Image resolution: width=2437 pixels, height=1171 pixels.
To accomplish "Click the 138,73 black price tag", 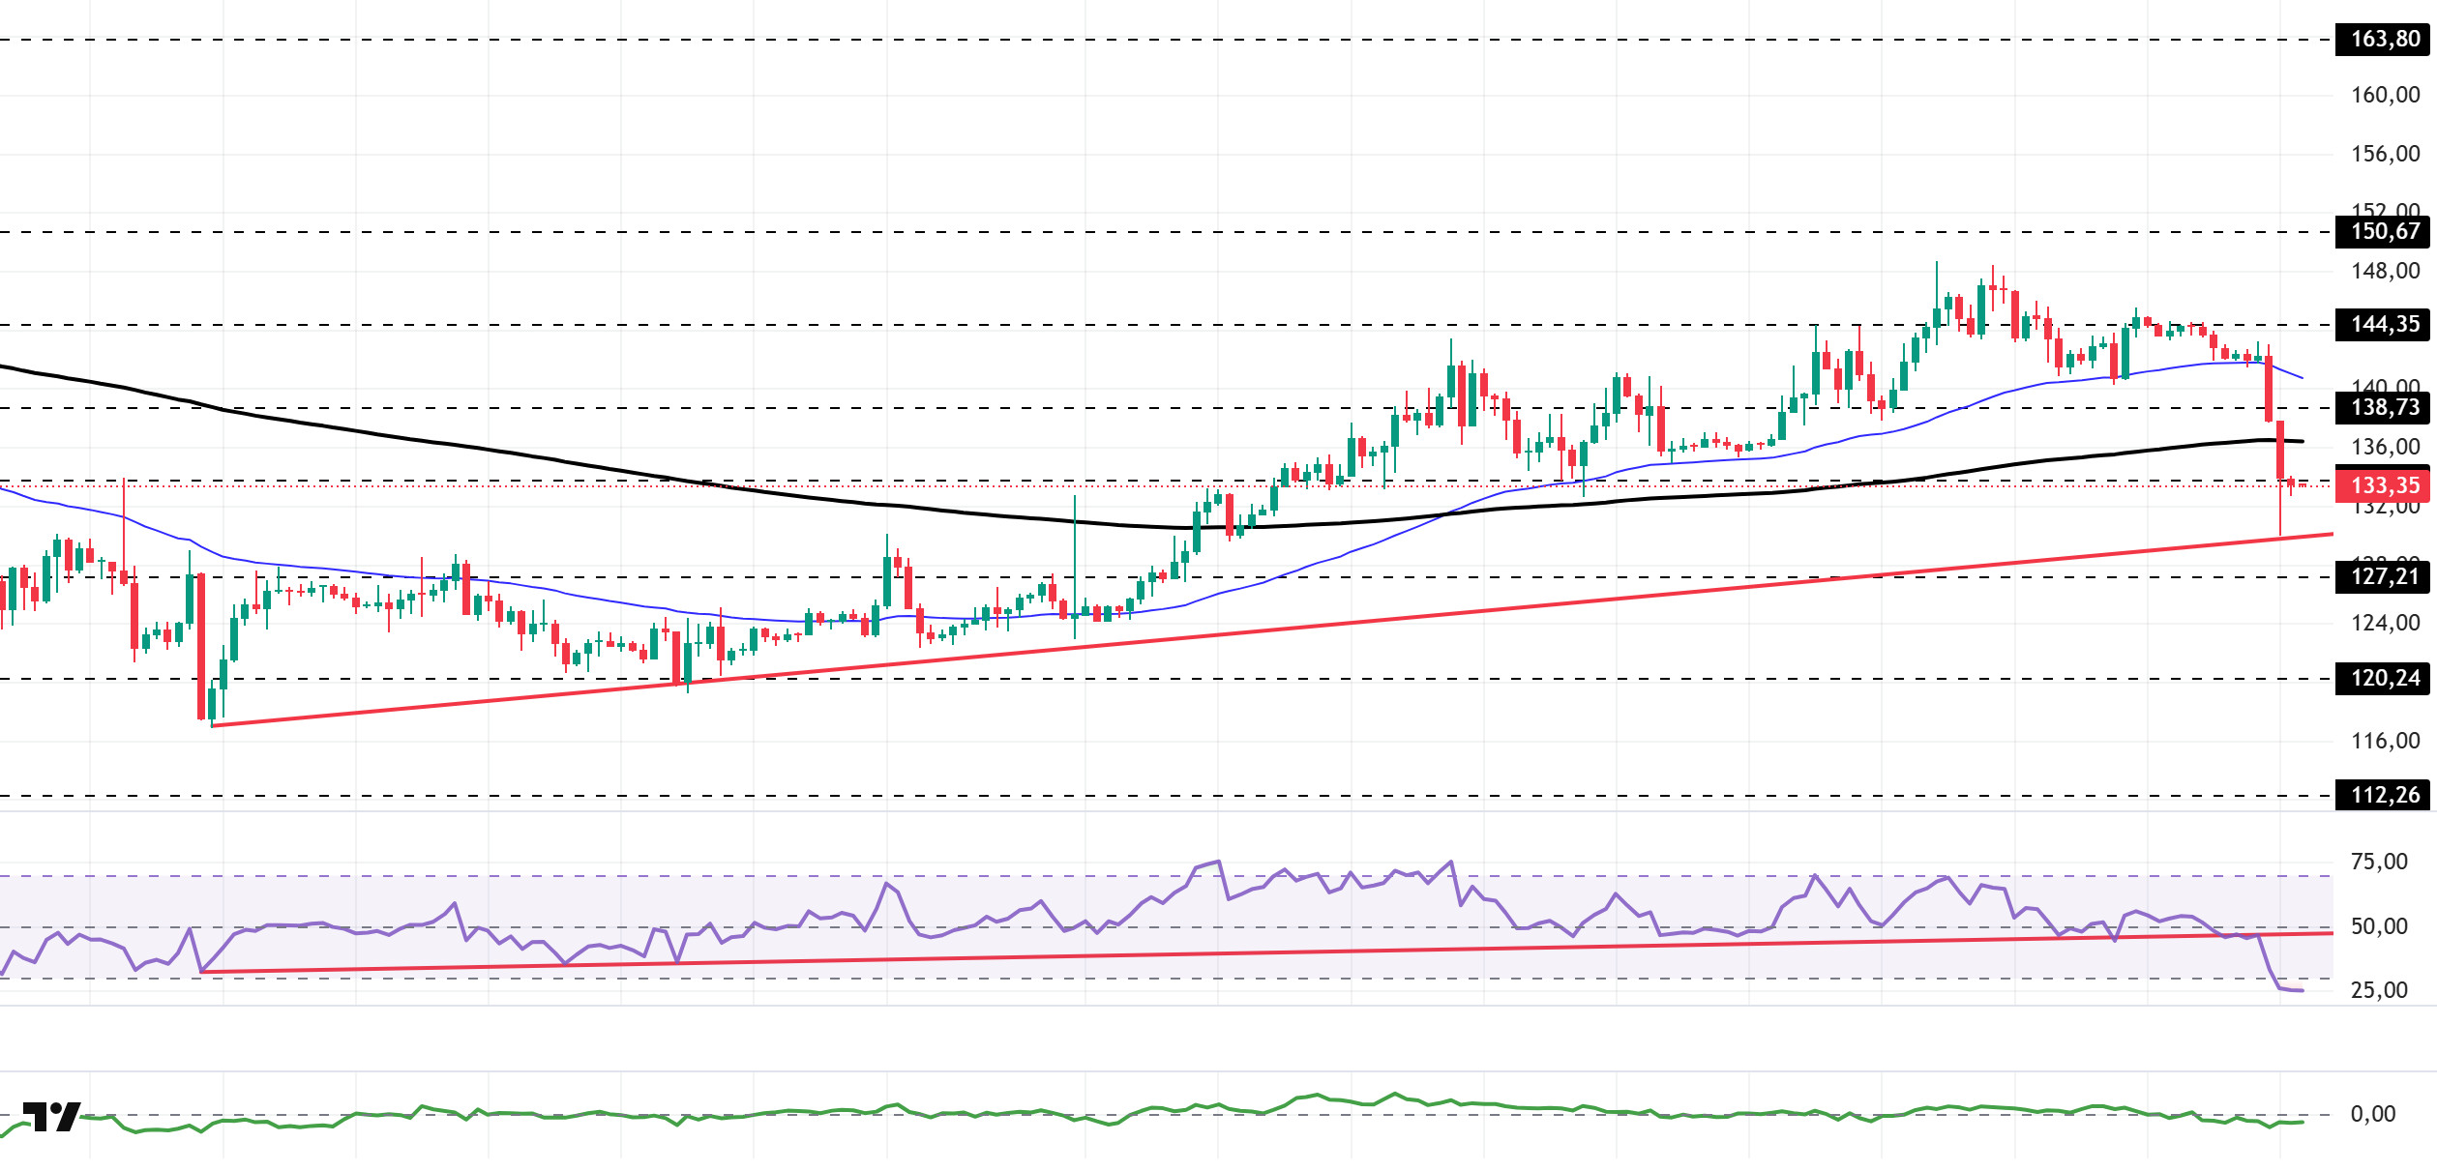I will [x=2384, y=408].
